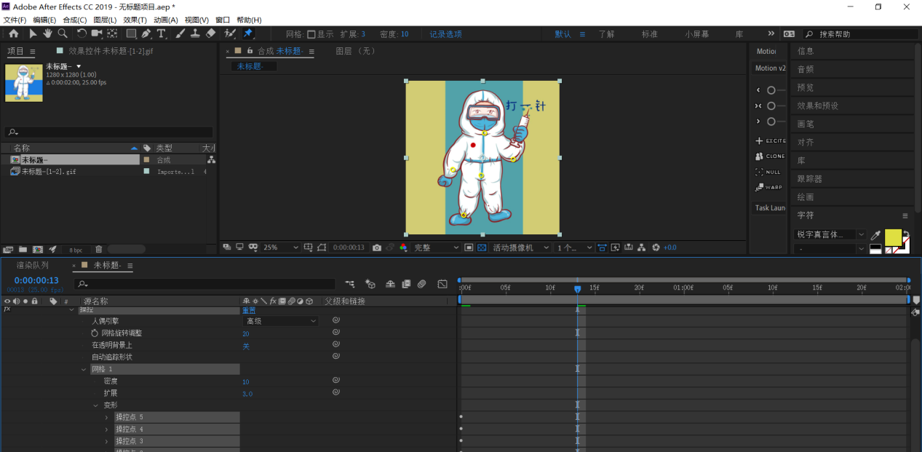The image size is (922, 452).
Task: Switch to the 渲染队列 tab
Action: (x=33, y=266)
